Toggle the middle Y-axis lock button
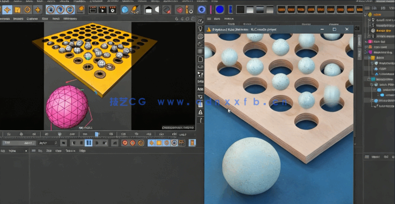The image size is (395, 204). [x=60, y=10]
